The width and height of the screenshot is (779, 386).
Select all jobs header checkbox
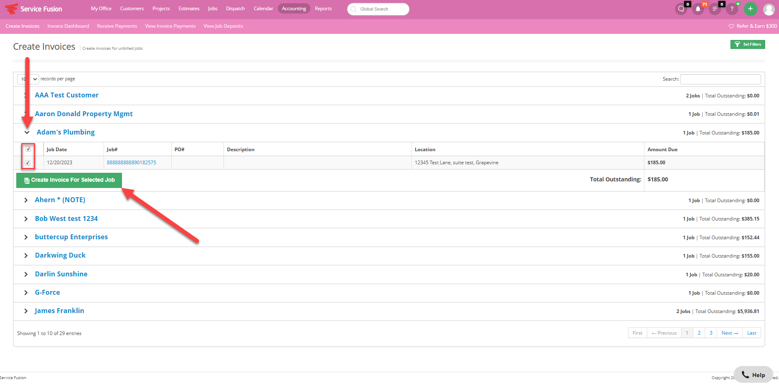tap(28, 149)
